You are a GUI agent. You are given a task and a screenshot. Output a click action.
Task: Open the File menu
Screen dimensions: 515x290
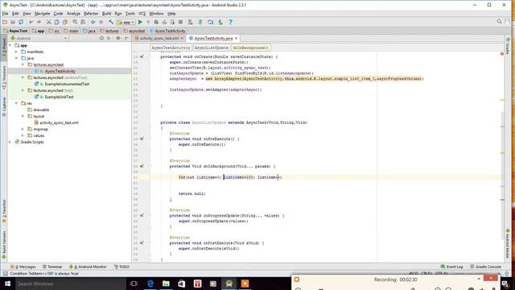click(x=6, y=14)
